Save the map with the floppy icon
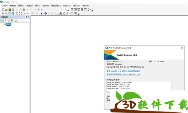This screenshot has width=188, height=113. point(10,10)
